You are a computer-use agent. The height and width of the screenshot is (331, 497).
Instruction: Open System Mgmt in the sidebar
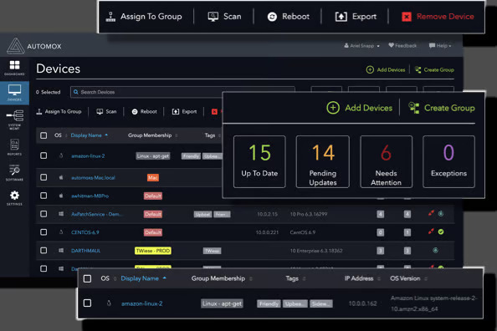(14, 120)
